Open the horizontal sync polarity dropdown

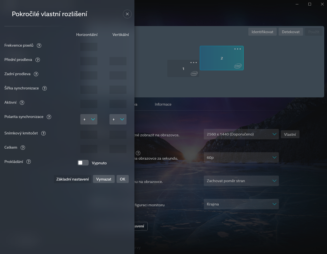click(x=89, y=119)
